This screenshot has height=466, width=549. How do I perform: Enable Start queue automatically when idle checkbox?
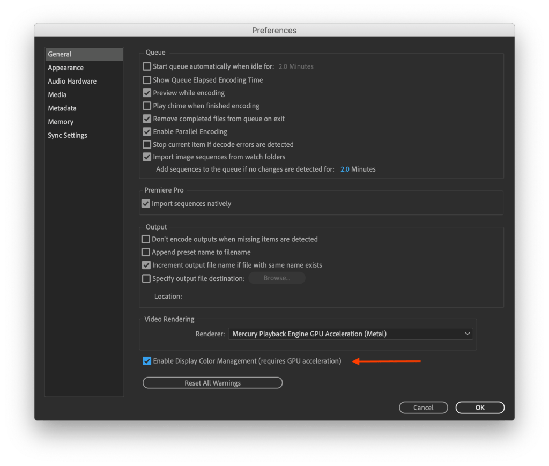click(x=147, y=67)
